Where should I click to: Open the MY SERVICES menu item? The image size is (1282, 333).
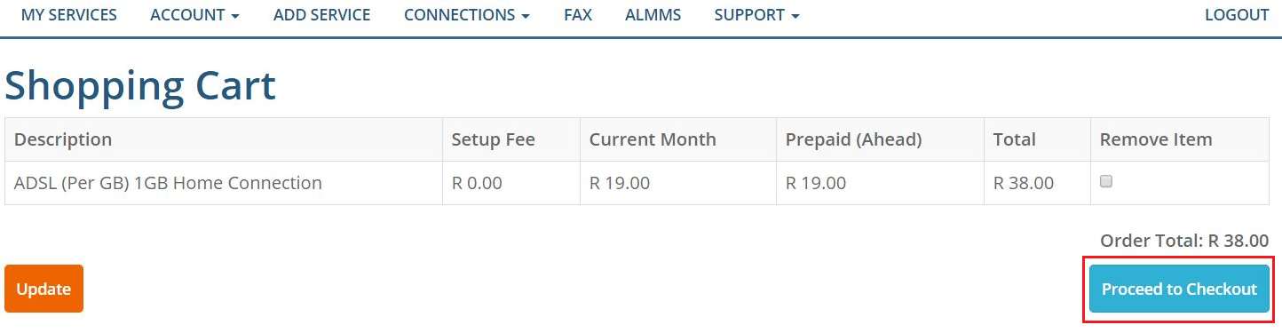pyautogui.click(x=69, y=15)
